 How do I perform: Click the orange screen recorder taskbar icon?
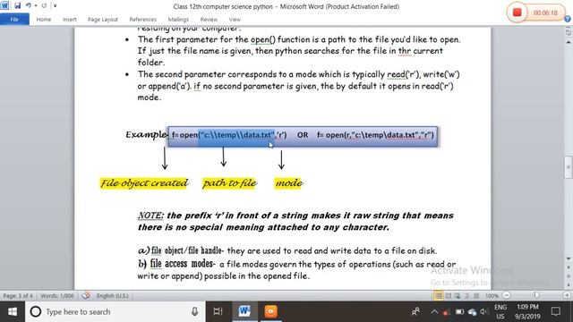270,312
